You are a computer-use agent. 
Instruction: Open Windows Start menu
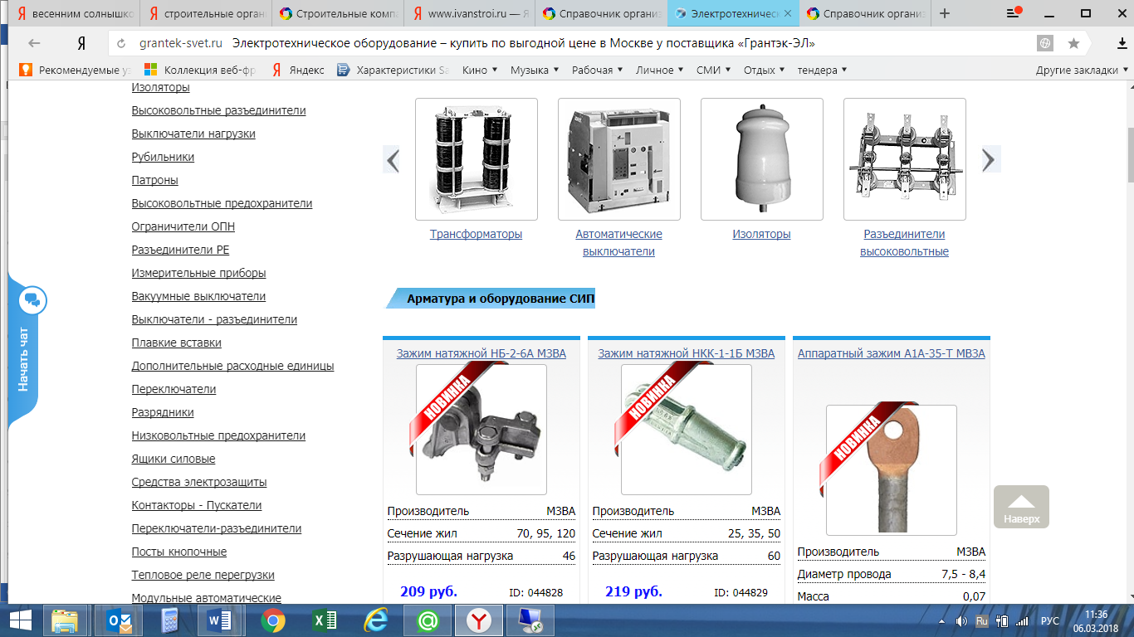pyautogui.click(x=21, y=620)
